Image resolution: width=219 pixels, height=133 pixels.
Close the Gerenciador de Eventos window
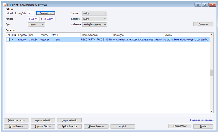tap(213, 5)
